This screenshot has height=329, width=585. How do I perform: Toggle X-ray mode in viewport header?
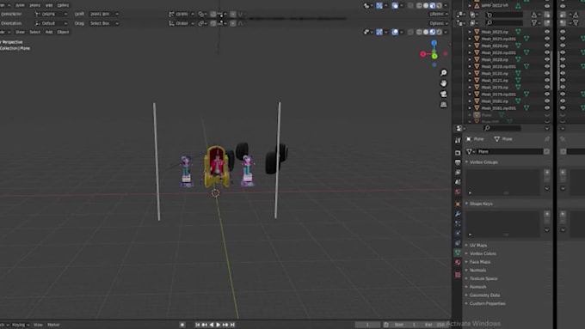pos(410,32)
